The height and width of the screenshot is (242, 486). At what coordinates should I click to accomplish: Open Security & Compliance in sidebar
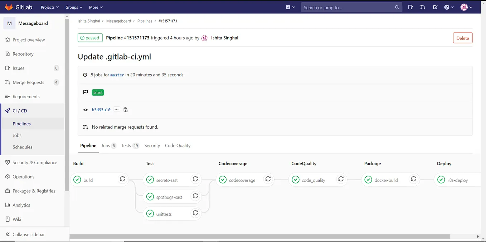(35, 162)
